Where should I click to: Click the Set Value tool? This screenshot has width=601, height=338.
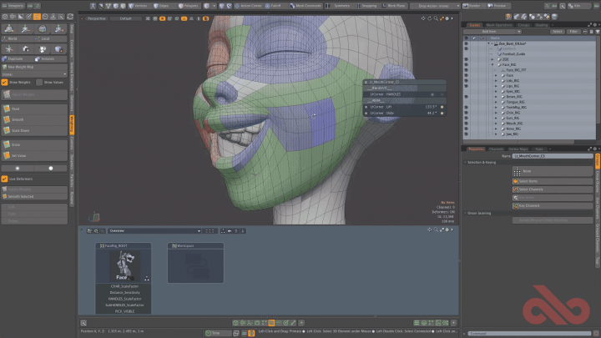point(18,155)
